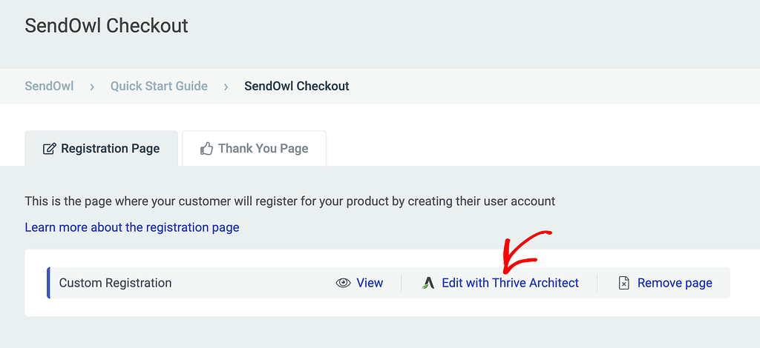Click the current SendOwl Checkout breadcrumb
The width and height of the screenshot is (760, 348).
(x=297, y=86)
